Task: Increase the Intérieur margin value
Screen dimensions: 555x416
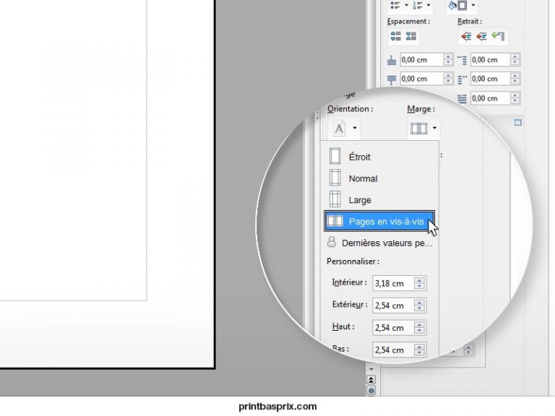Action: pos(419,280)
